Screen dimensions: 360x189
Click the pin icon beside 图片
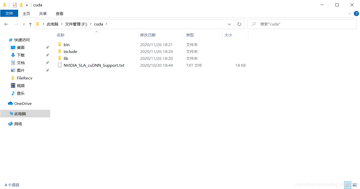tap(47, 70)
